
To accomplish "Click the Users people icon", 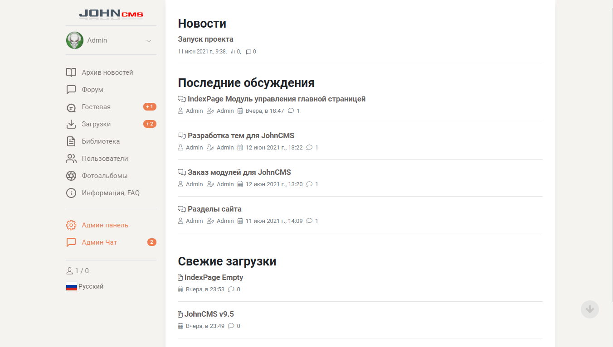I will point(71,159).
